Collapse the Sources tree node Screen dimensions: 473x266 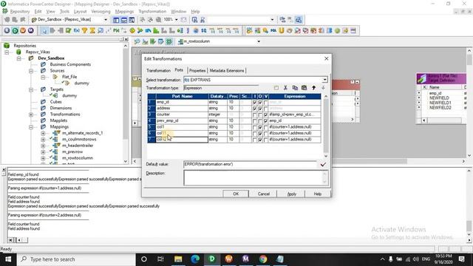click(31, 71)
